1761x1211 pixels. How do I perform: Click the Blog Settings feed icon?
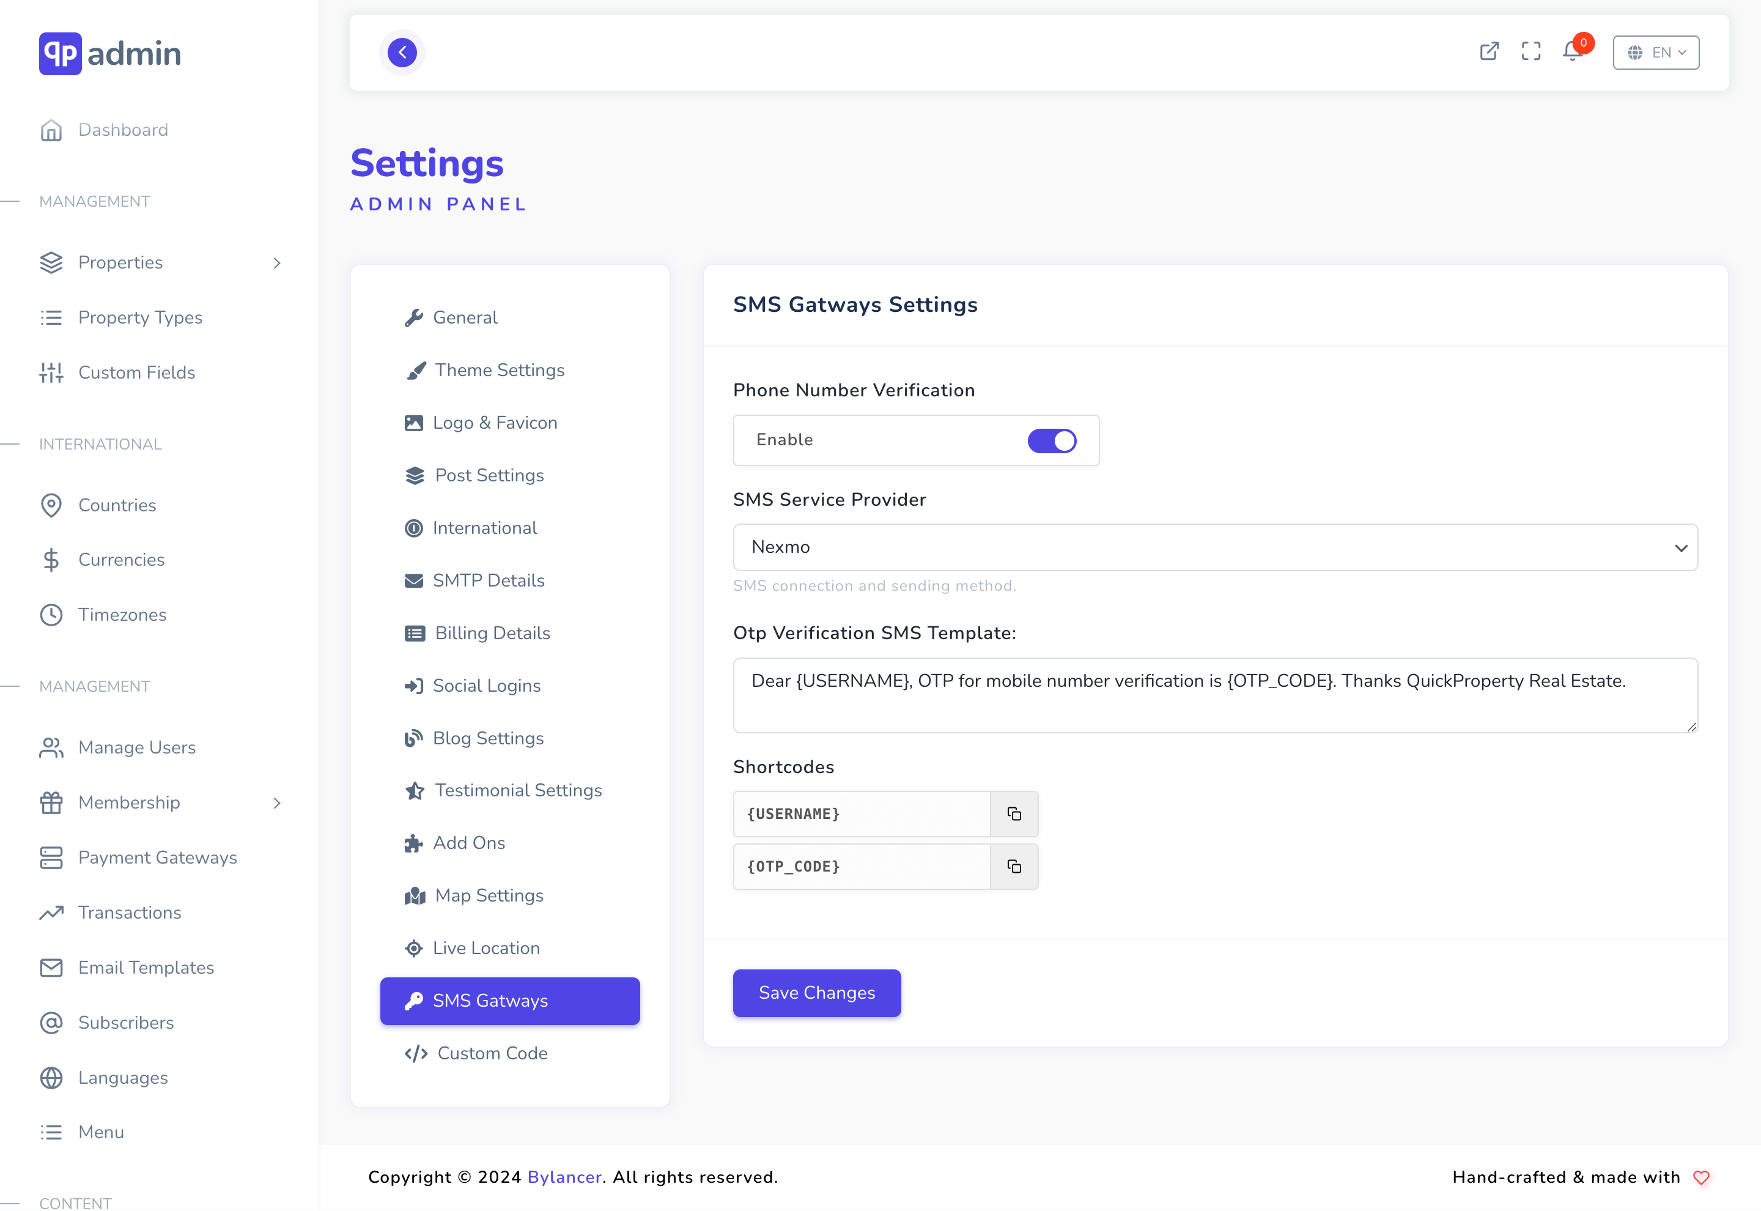pos(413,738)
